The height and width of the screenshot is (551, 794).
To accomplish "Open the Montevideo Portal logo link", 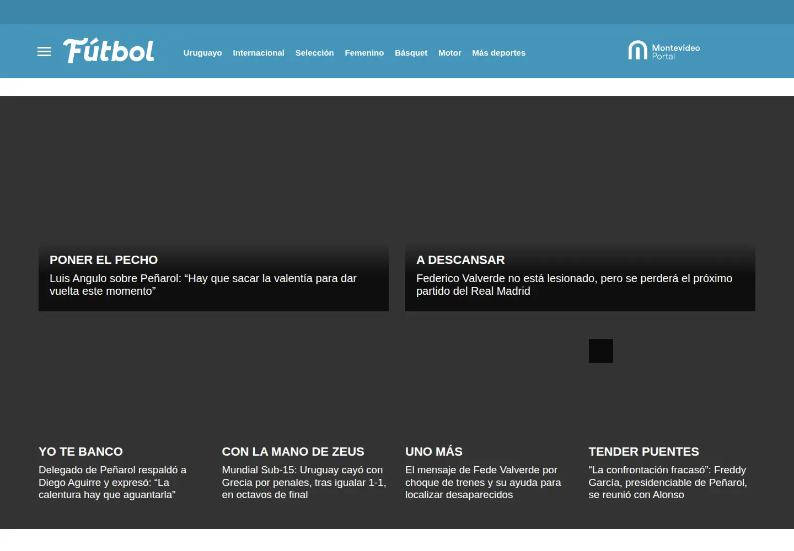I will [664, 51].
